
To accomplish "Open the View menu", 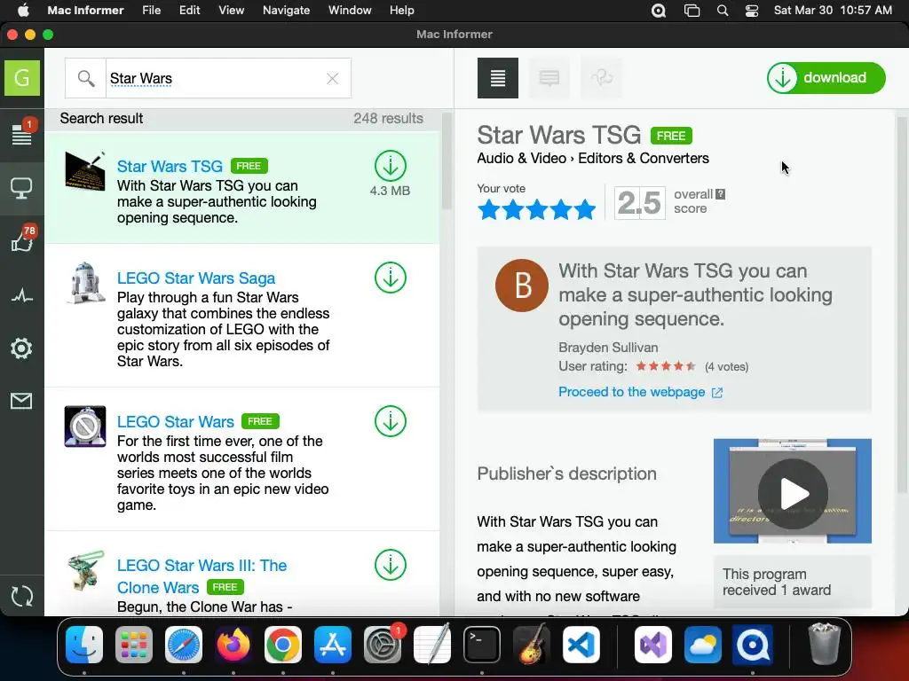I will click(232, 11).
